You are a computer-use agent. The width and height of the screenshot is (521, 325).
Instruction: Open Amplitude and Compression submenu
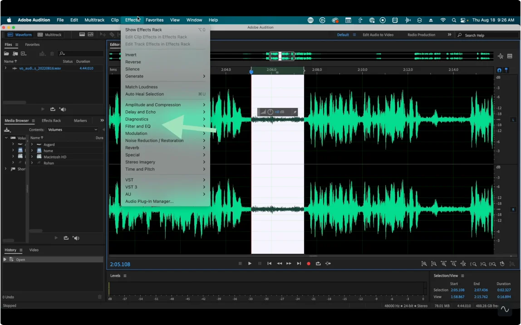coord(165,105)
